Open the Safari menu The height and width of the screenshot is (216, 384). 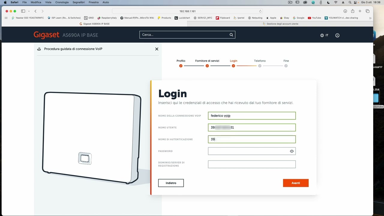[14, 2]
